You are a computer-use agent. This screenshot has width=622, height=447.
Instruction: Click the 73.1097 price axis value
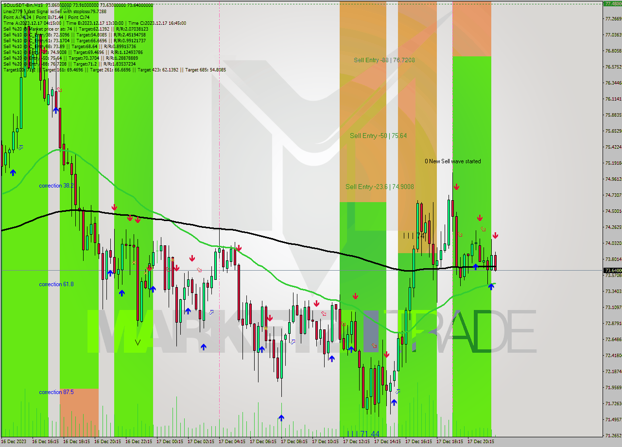613,307
